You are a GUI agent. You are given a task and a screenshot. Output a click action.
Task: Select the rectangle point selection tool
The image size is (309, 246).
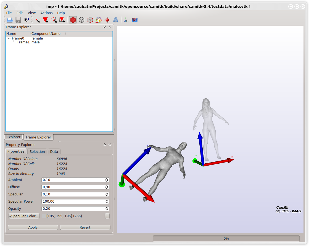pos(54,20)
